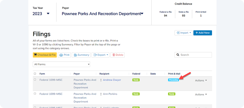Open Actions menu for Andrew Dwyer

pos(201,80)
